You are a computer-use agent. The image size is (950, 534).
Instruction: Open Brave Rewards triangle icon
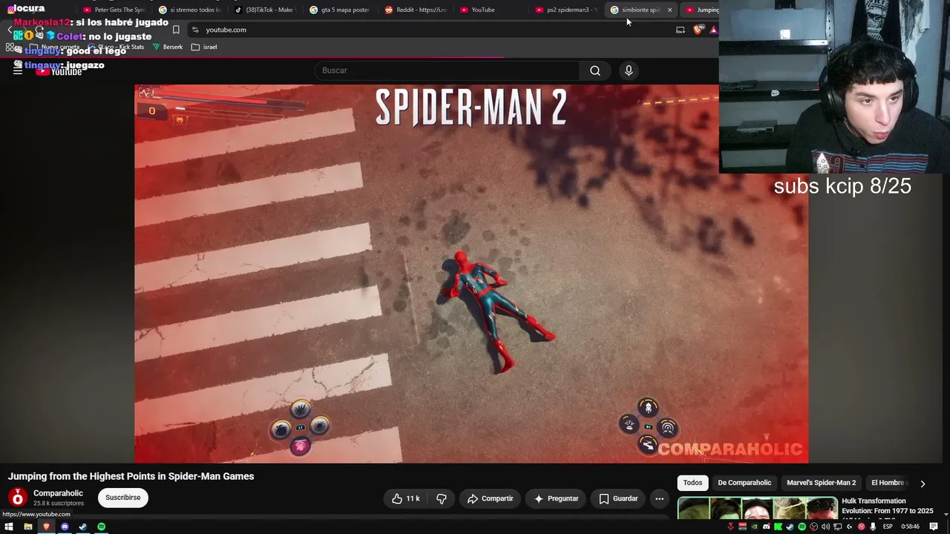713,30
